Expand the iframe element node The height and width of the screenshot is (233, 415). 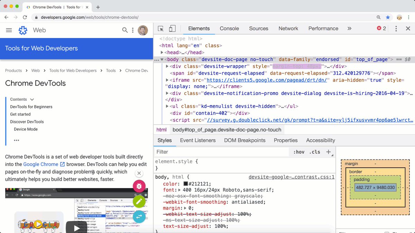[167, 80]
